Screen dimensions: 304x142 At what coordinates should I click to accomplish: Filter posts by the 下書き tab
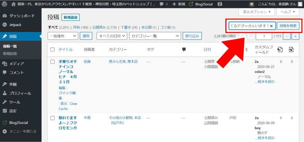(x=127, y=27)
